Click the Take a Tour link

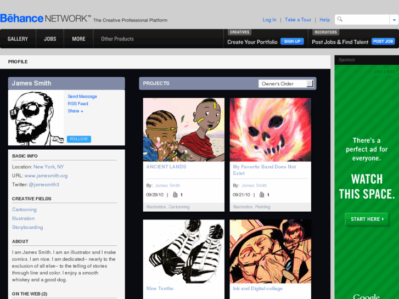(x=297, y=20)
